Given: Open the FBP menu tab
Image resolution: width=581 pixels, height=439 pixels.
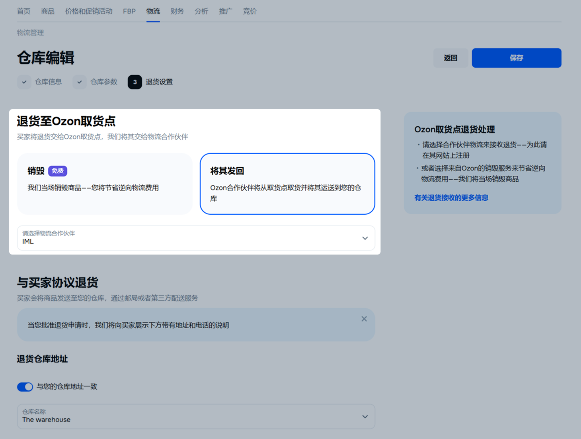Looking at the screenshot, I should click(x=129, y=11).
